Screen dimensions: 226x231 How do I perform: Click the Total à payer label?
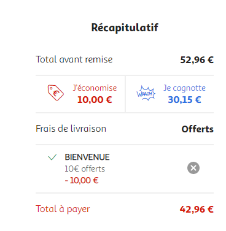[x=63, y=209]
